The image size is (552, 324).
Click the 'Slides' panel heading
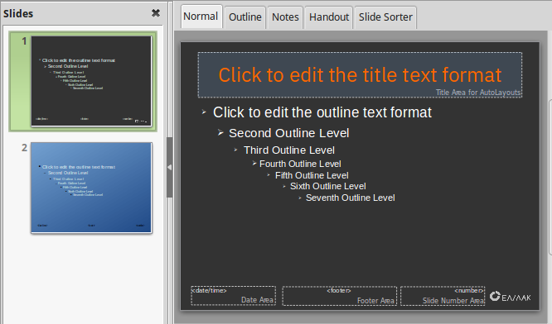(x=18, y=14)
